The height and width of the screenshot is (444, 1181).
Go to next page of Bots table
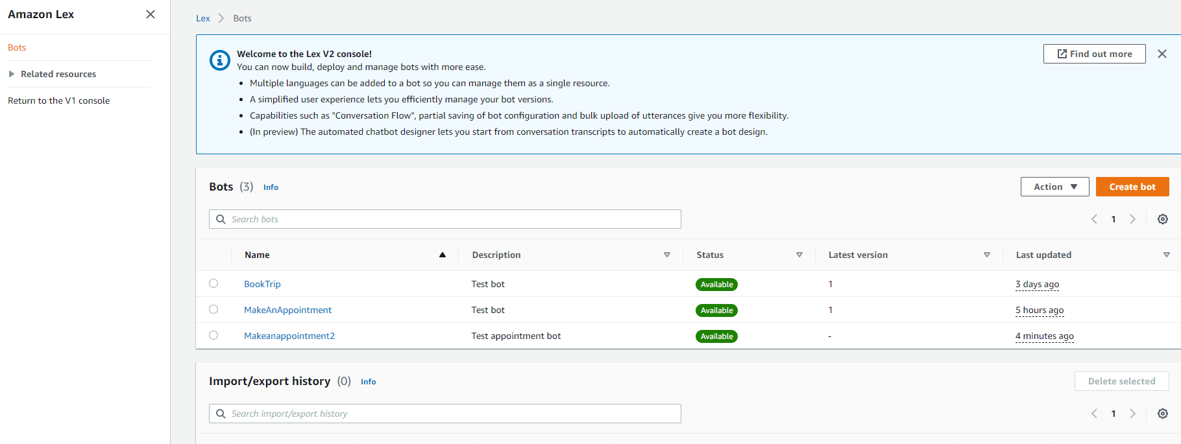coord(1132,219)
